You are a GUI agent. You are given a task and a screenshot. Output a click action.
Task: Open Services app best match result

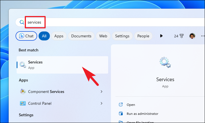[x=62, y=65]
